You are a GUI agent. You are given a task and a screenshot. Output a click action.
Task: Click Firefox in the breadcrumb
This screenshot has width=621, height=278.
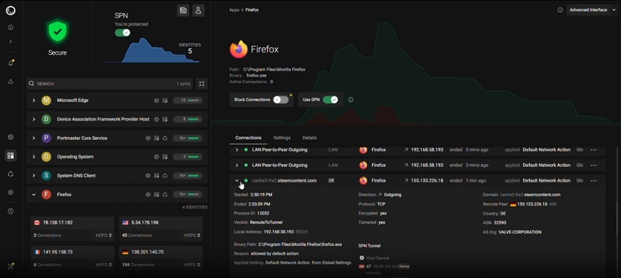coord(252,10)
